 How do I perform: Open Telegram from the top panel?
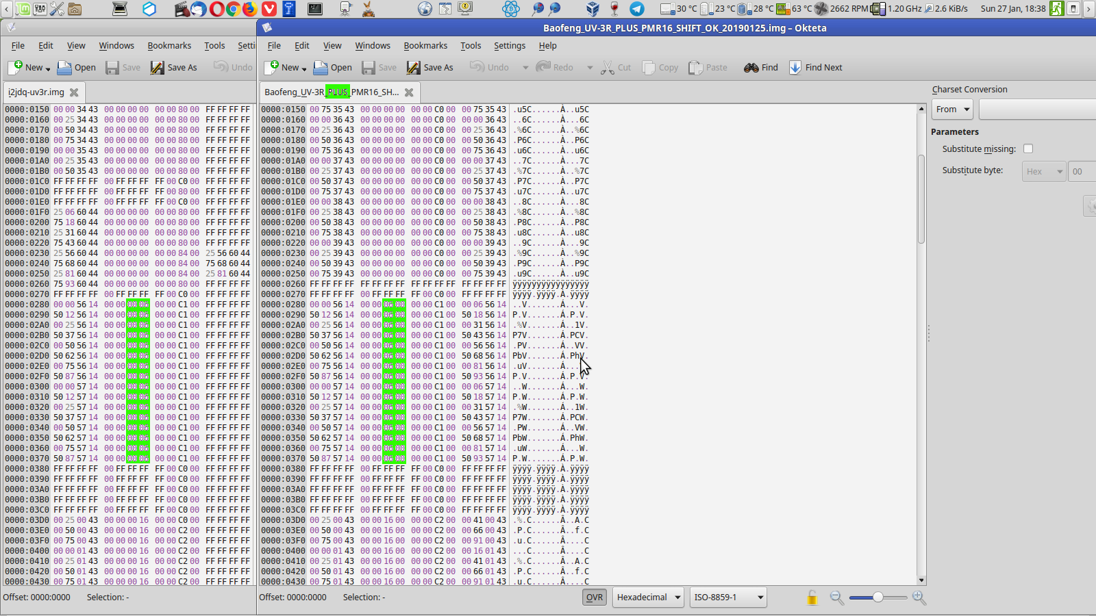tap(637, 9)
